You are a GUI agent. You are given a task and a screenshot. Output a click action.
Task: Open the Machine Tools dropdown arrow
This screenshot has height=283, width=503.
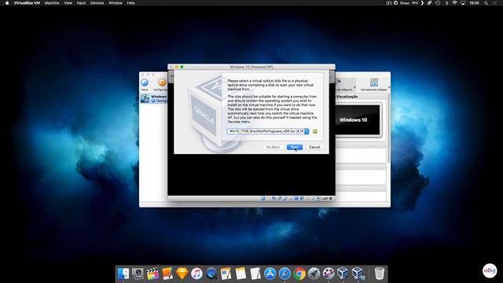354,87
